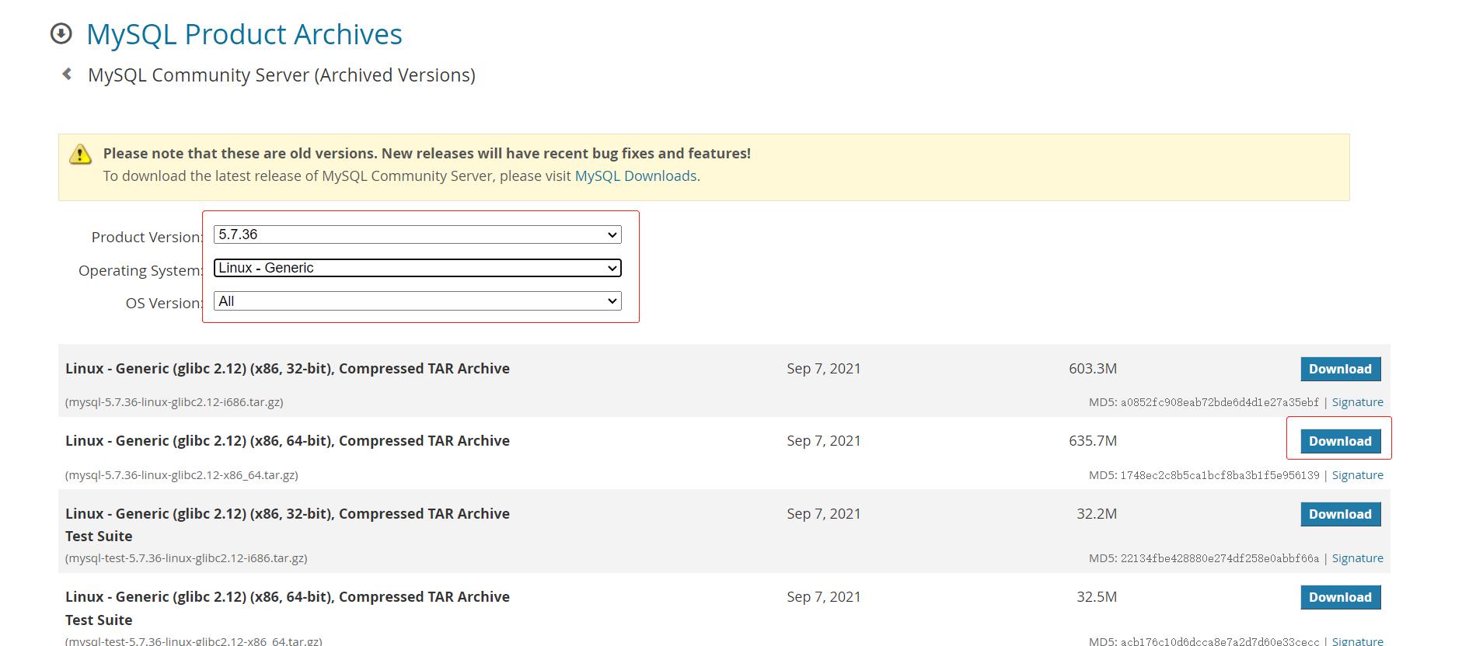Screen dimensions: 1476x646
Task: Click the MySQL Community Server (Archived Versions) title
Action: pyautogui.click(x=281, y=75)
